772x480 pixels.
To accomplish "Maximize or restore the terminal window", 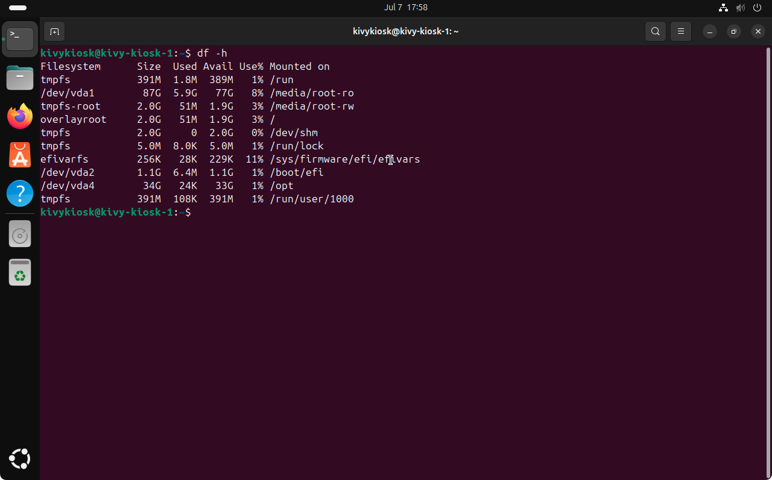I will 734,31.
